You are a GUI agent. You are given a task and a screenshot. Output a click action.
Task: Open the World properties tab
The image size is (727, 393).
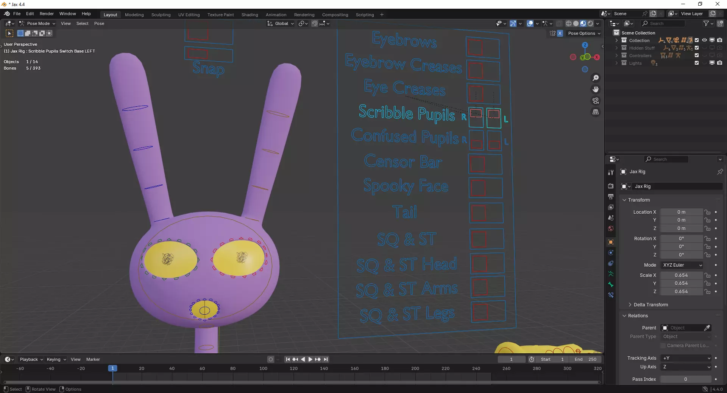point(610,228)
